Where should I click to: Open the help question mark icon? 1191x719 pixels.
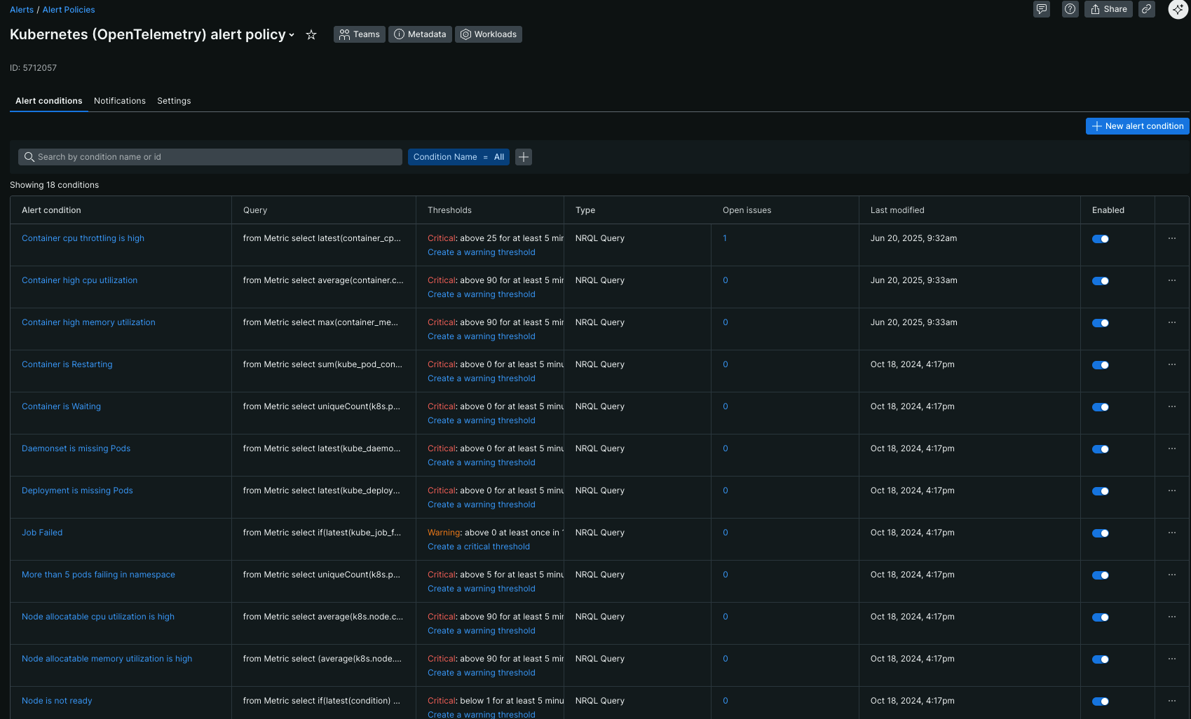click(1070, 9)
